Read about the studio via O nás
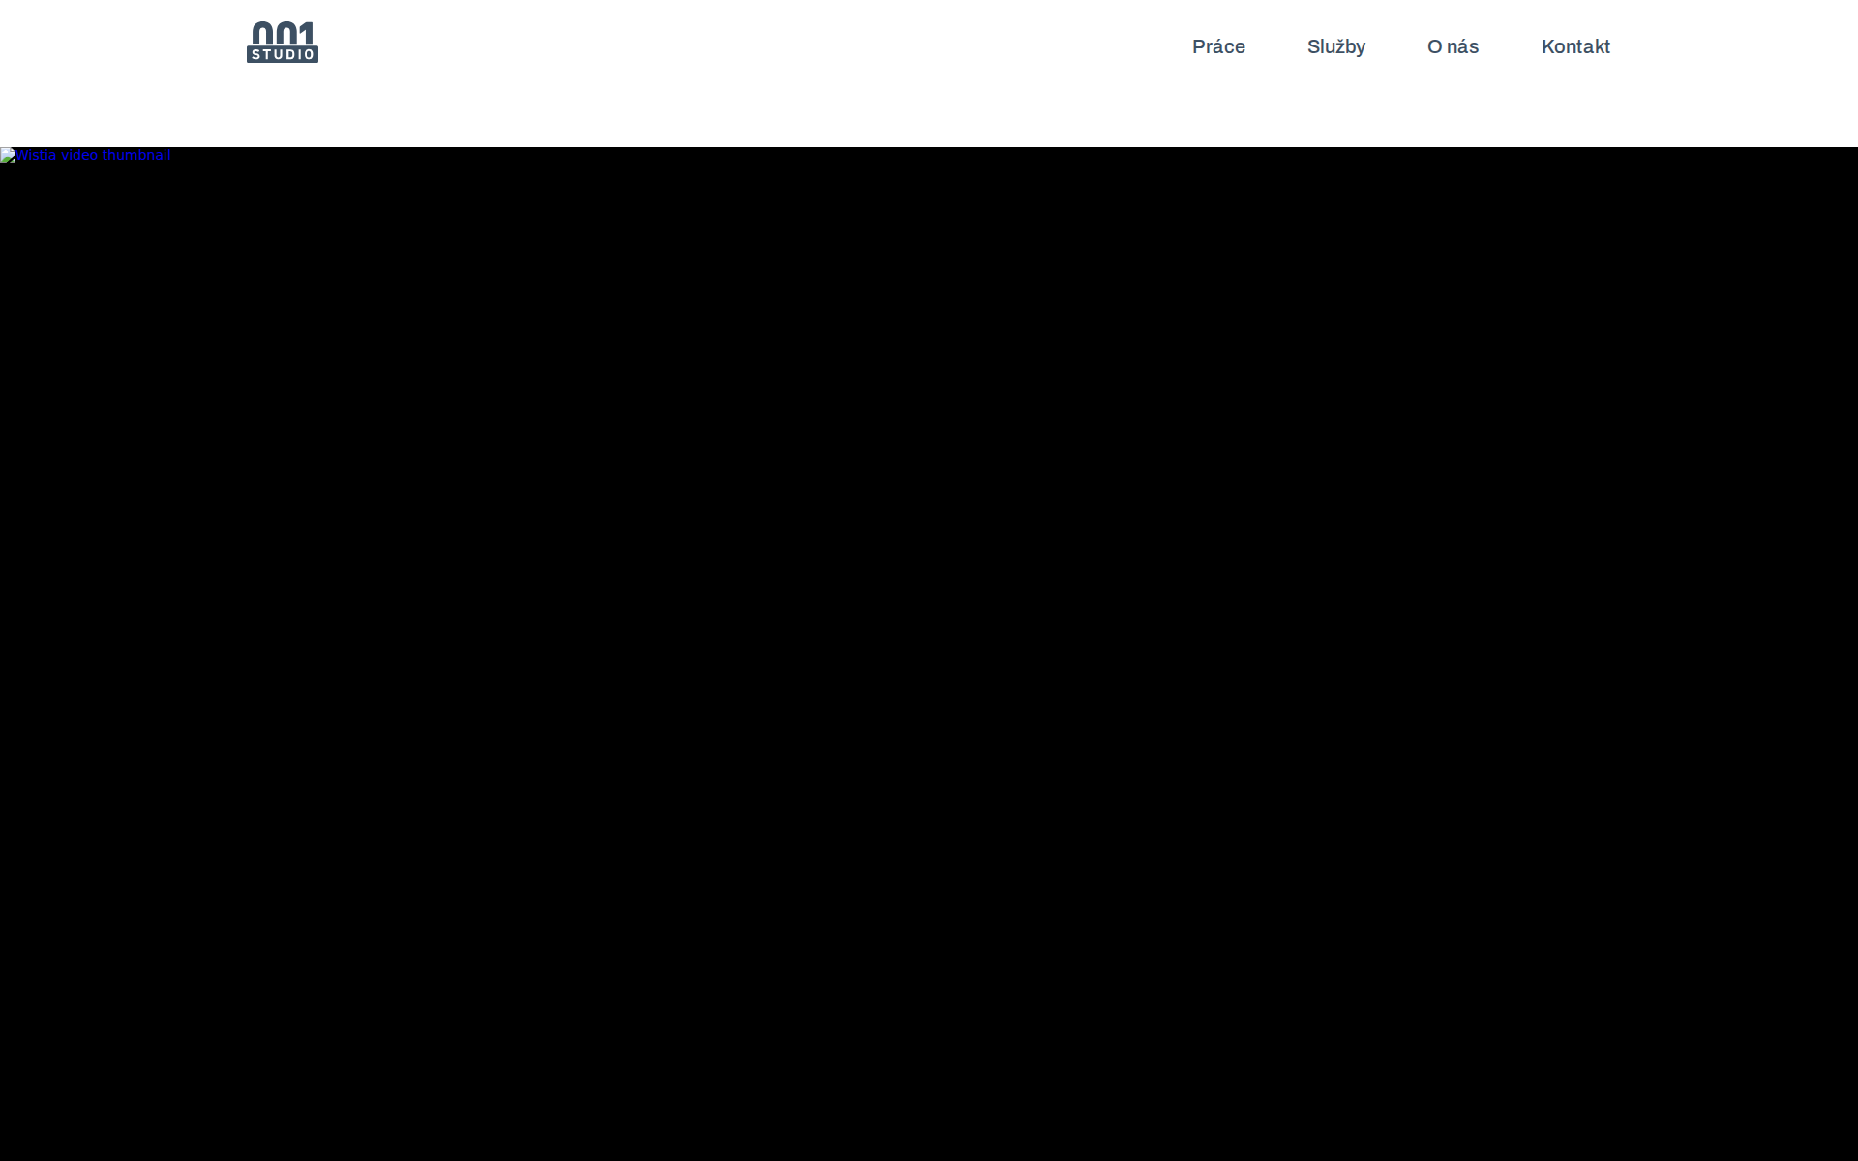Image resolution: width=1858 pixels, height=1161 pixels. click(x=1453, y=46)
